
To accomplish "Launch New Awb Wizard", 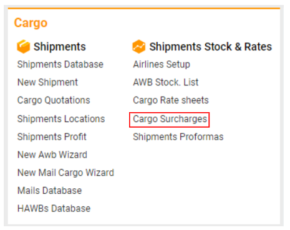I will coord(52,155).
